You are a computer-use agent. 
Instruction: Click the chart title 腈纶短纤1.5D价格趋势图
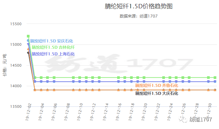tap(139, 6)
